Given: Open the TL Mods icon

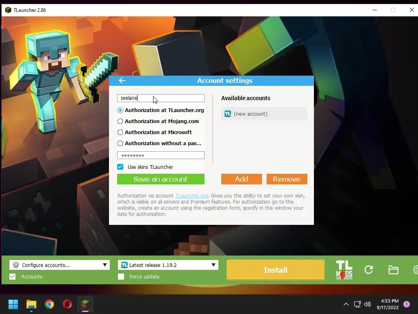Looking at the screenshot, I should (x=344, y=270).
